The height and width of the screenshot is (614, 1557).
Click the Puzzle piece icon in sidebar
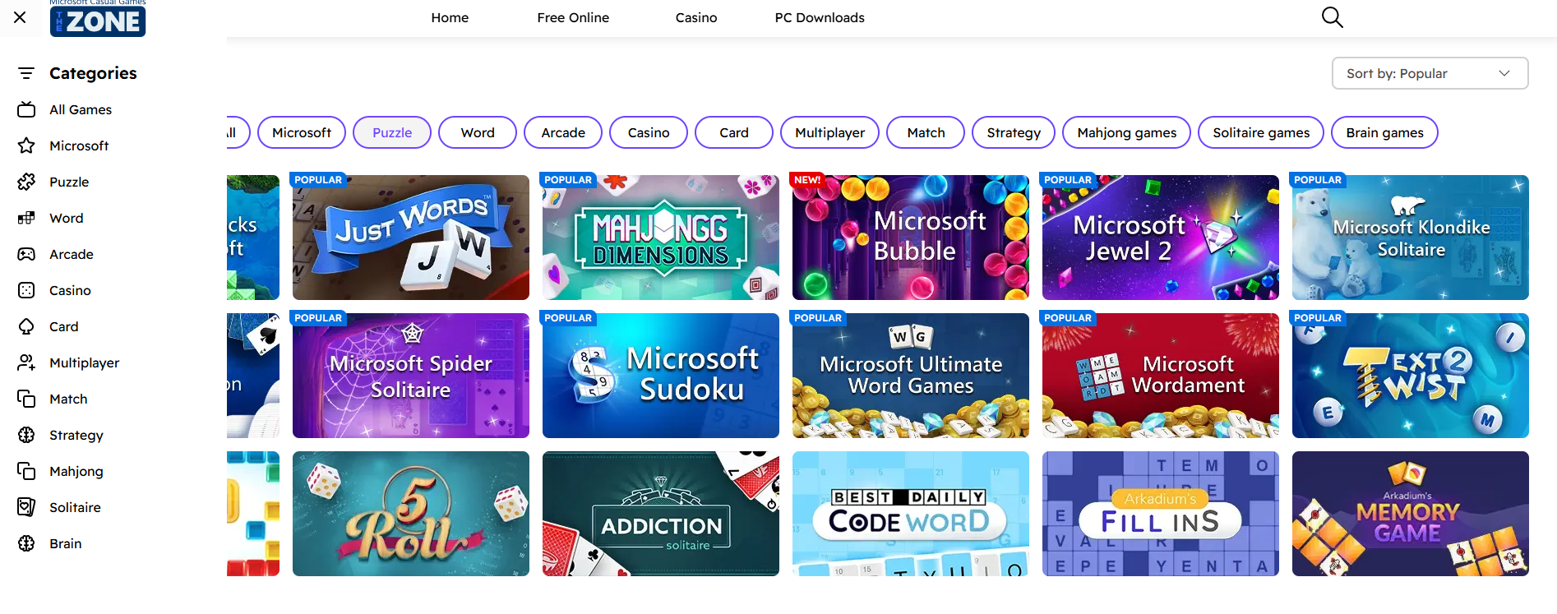(x=26, y=182)
